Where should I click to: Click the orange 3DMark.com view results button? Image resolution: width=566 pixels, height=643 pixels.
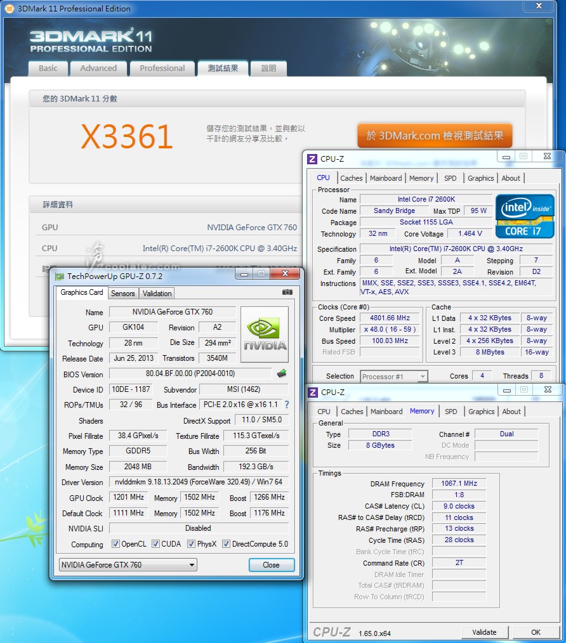(x=435, y=135)
